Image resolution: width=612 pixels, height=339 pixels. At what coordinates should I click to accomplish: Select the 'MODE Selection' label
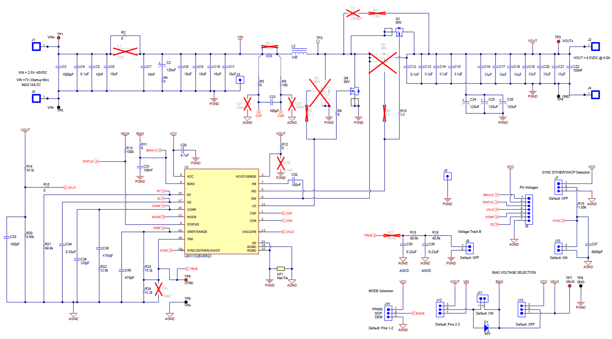click(x=381, y=291)
